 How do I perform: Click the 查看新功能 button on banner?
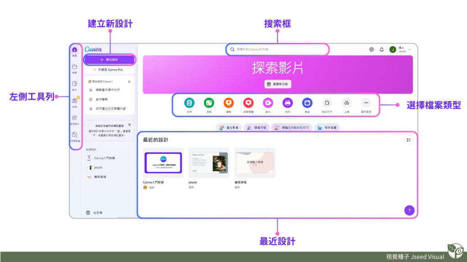278,84
